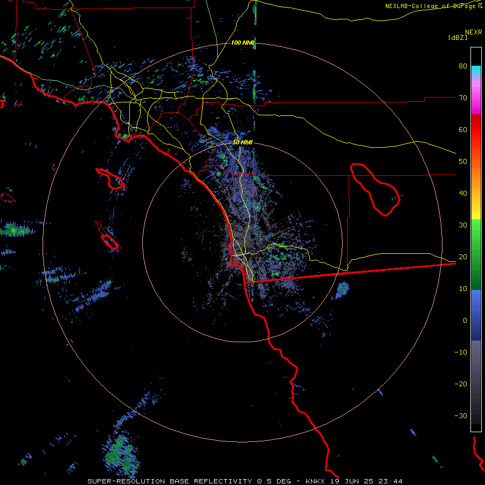The image size is (485, 485).
Task: Pick the cyan segment at the top of the color bar
Action: tap(476, 72)
